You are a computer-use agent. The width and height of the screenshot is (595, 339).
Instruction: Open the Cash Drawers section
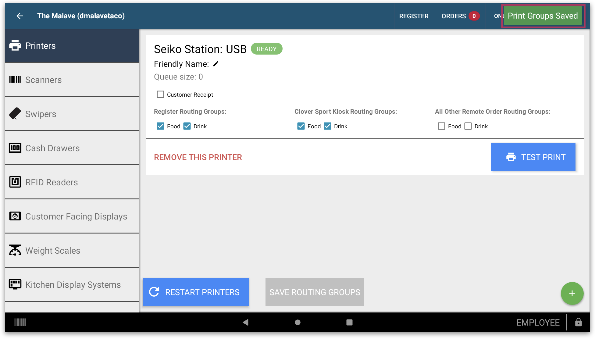[x=15, y=148]
